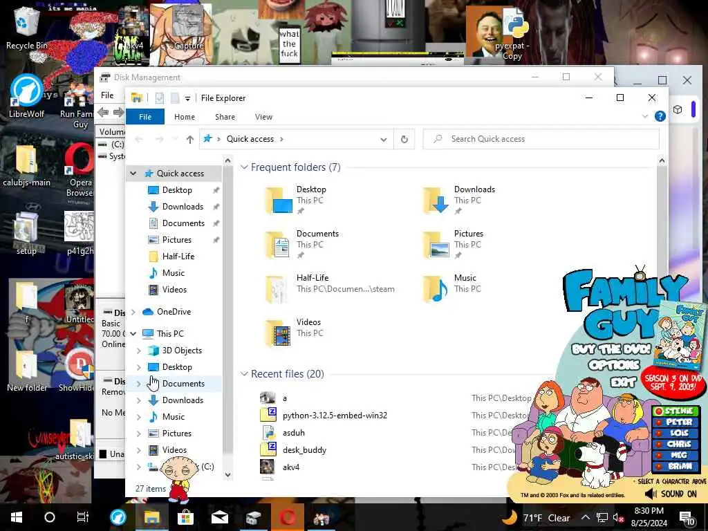This screenshot has width=708, height=531.
Task: Expand the ribbon with chevron
Action: (645, 116)
